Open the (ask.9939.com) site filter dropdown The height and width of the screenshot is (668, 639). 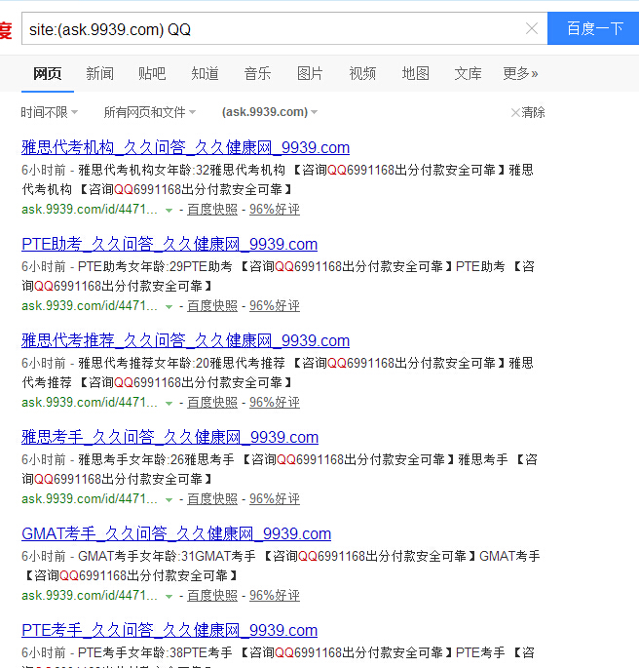(x=270, y=112)
